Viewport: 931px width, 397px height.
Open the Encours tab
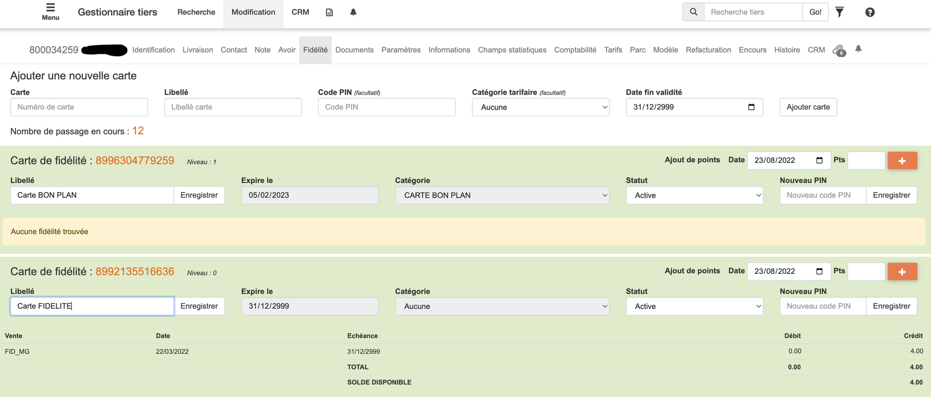point(753,50)
